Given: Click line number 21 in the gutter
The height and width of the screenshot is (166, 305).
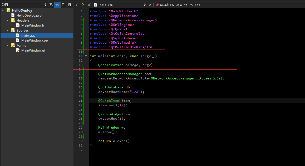Looking at the screenshot, I should point(81,101).
